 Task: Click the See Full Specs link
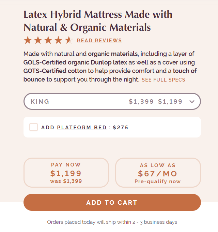point(163,80)
